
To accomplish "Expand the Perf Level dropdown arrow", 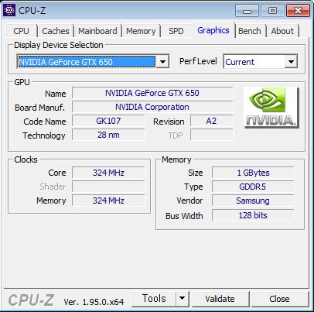I will tap(291, 62).
